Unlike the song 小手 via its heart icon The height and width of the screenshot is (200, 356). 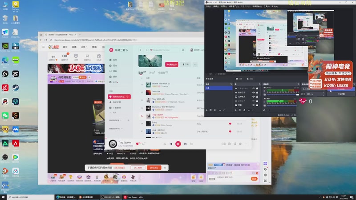point(230,132)
